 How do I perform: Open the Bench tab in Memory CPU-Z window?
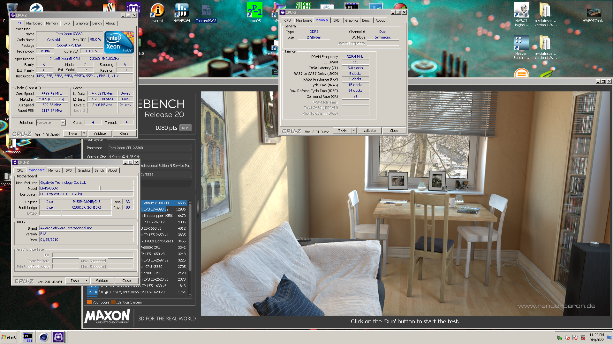tap(367, 20)
